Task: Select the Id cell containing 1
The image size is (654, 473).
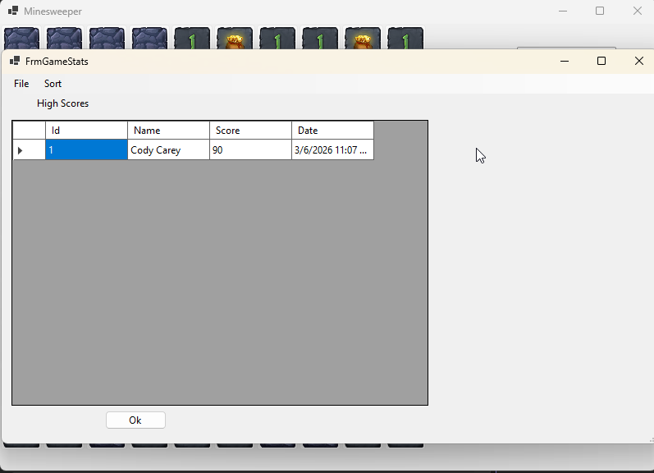Action: (86, 150)
